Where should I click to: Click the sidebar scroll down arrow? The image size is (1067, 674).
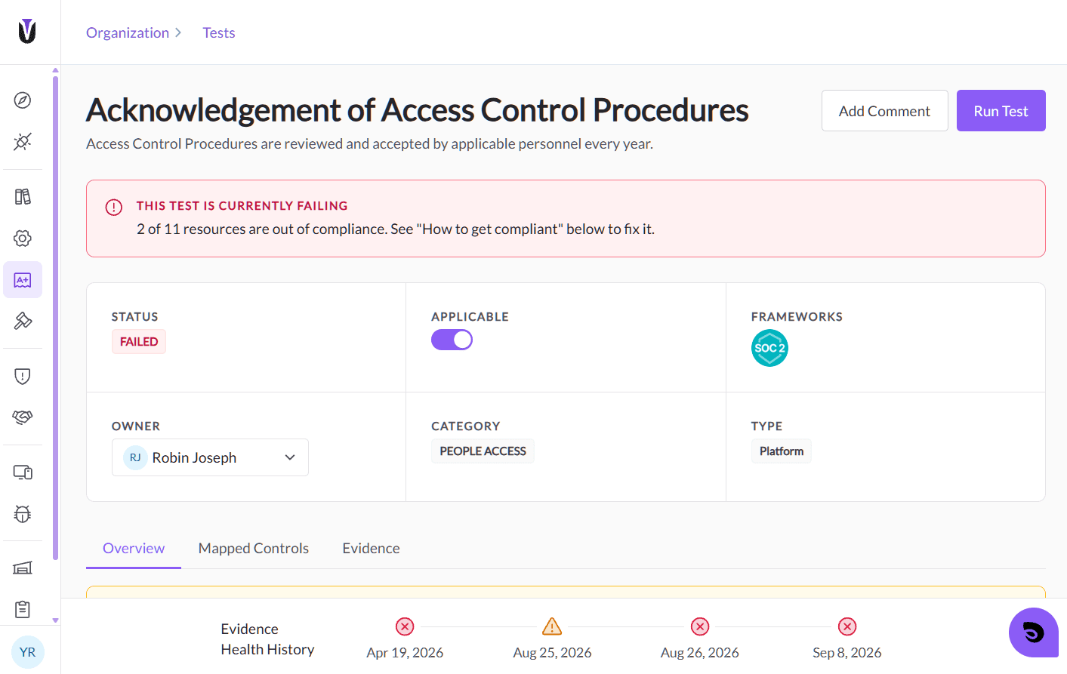[x=55, y=620]
